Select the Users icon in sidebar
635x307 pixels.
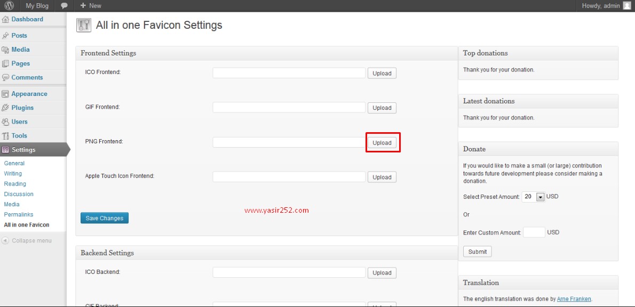click(5, 122)
